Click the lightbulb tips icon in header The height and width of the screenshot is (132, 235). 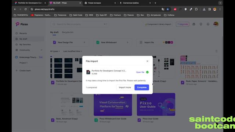[x=201, y=24]
